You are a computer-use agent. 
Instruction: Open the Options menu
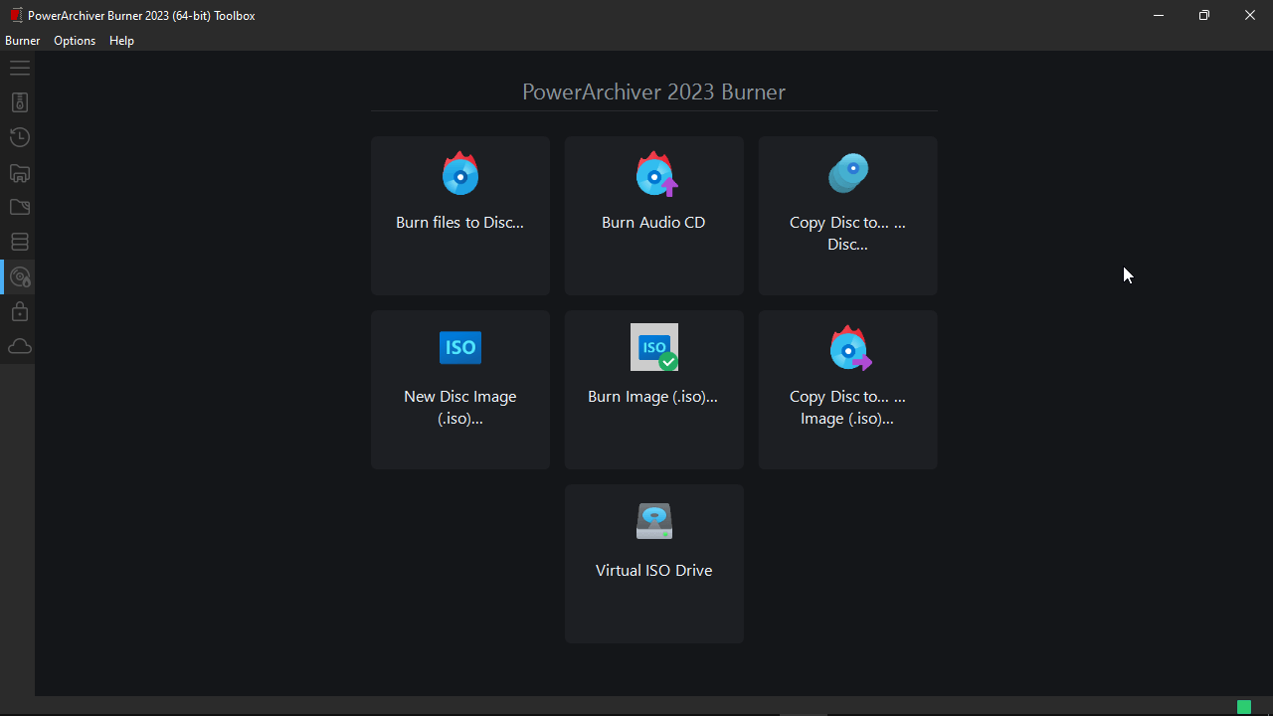75,41
